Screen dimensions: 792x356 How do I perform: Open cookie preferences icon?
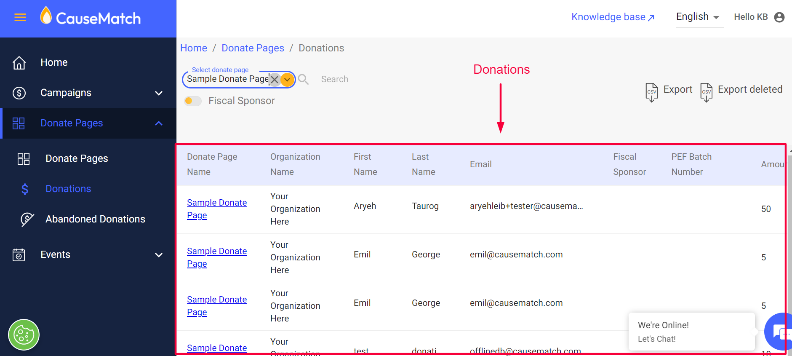24,335
